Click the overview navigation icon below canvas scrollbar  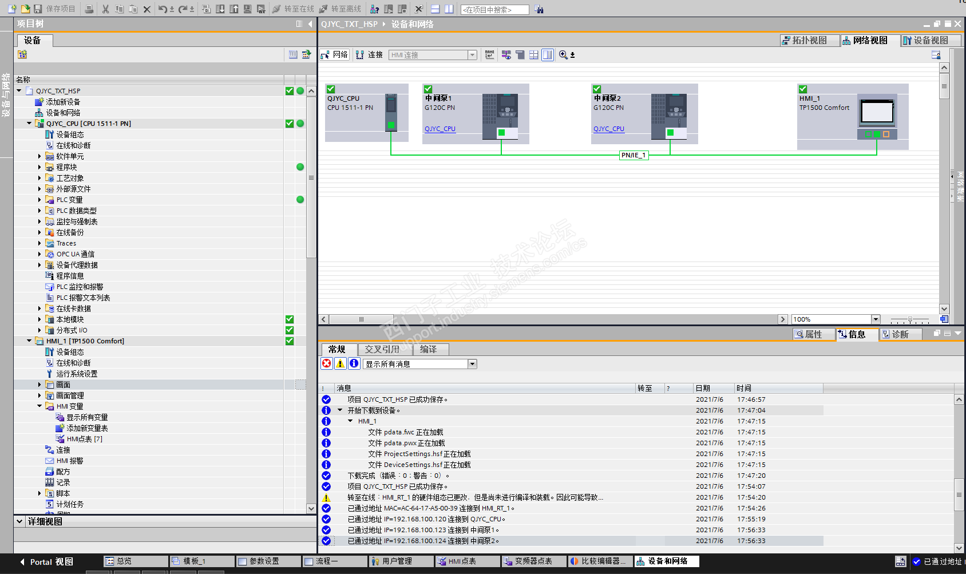tap(944, 319)
